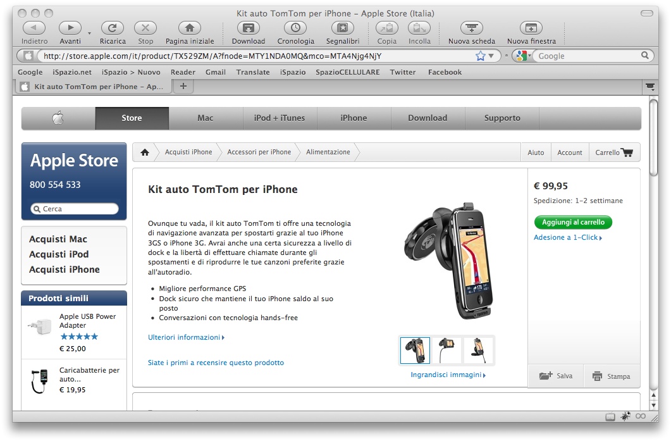
Task: Click the Stampa print button
Action: coord(612,376)
